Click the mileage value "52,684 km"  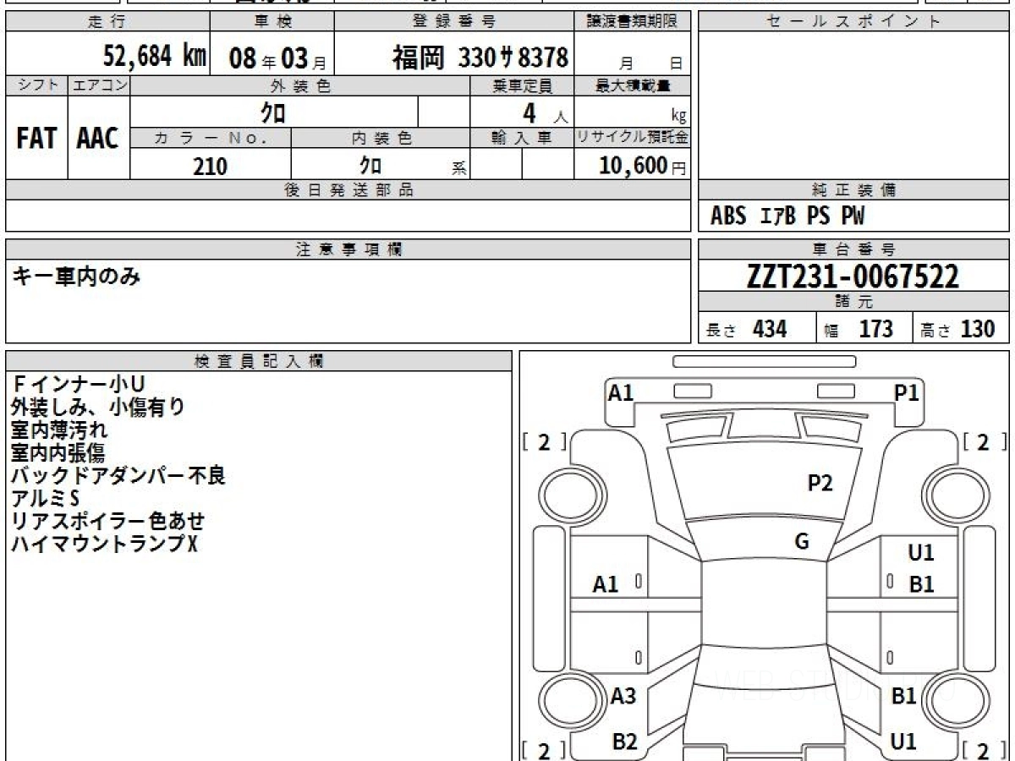coord(155,57)
